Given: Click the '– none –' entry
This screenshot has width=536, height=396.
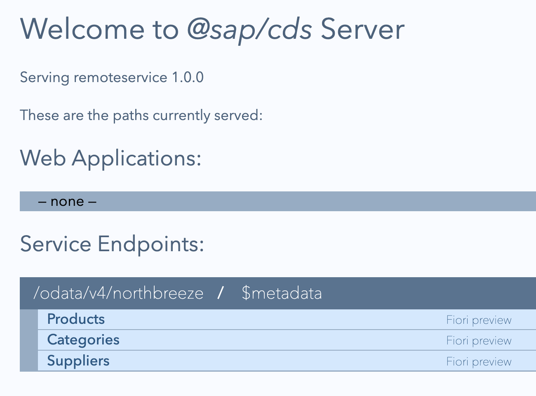Looking at the screenshot, I should point(67,201).
